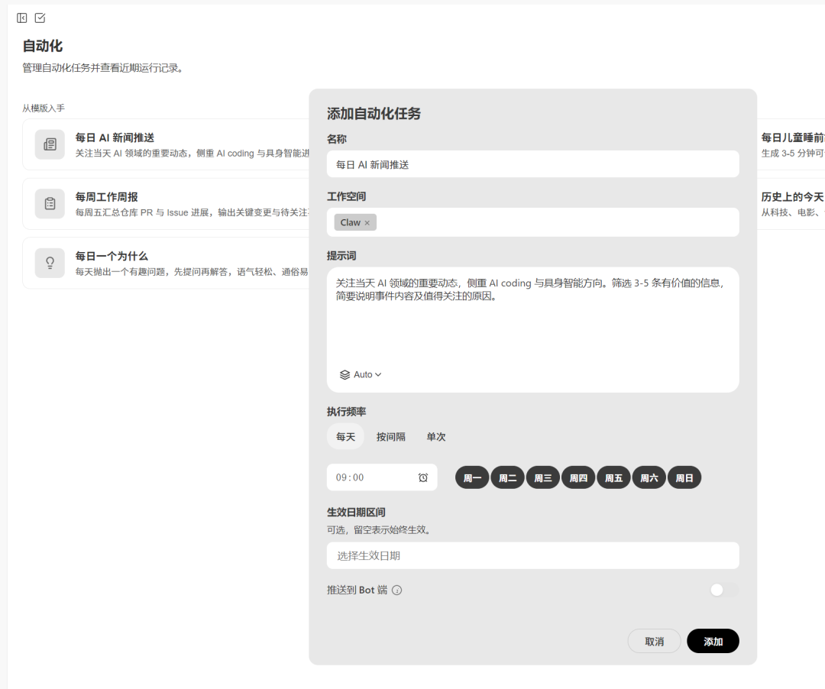Click the 添加 button
The width and height of the screenshot is (825, 689).
point(712,642)
